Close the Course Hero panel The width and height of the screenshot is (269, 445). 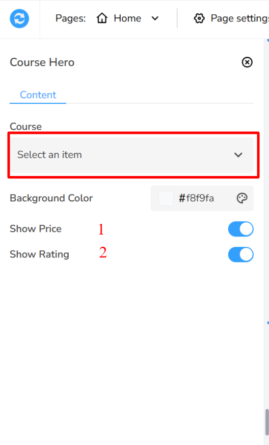[247, 62]
